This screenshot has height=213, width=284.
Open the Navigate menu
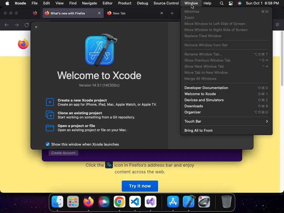[x=90, y=3]
